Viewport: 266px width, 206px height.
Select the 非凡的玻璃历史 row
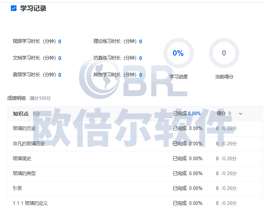tap(29, 144)
